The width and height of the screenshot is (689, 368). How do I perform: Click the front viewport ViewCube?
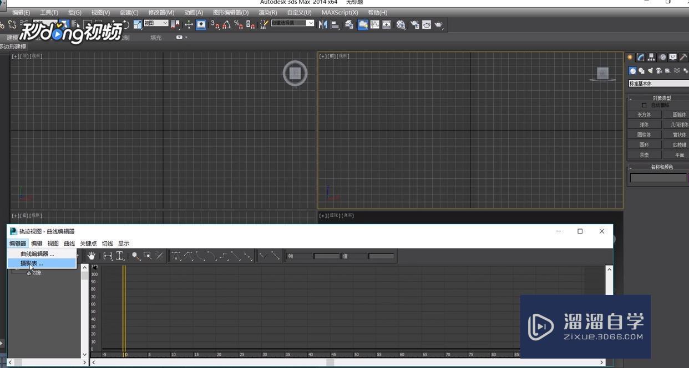pyautogui.click(x=602, y=73)
